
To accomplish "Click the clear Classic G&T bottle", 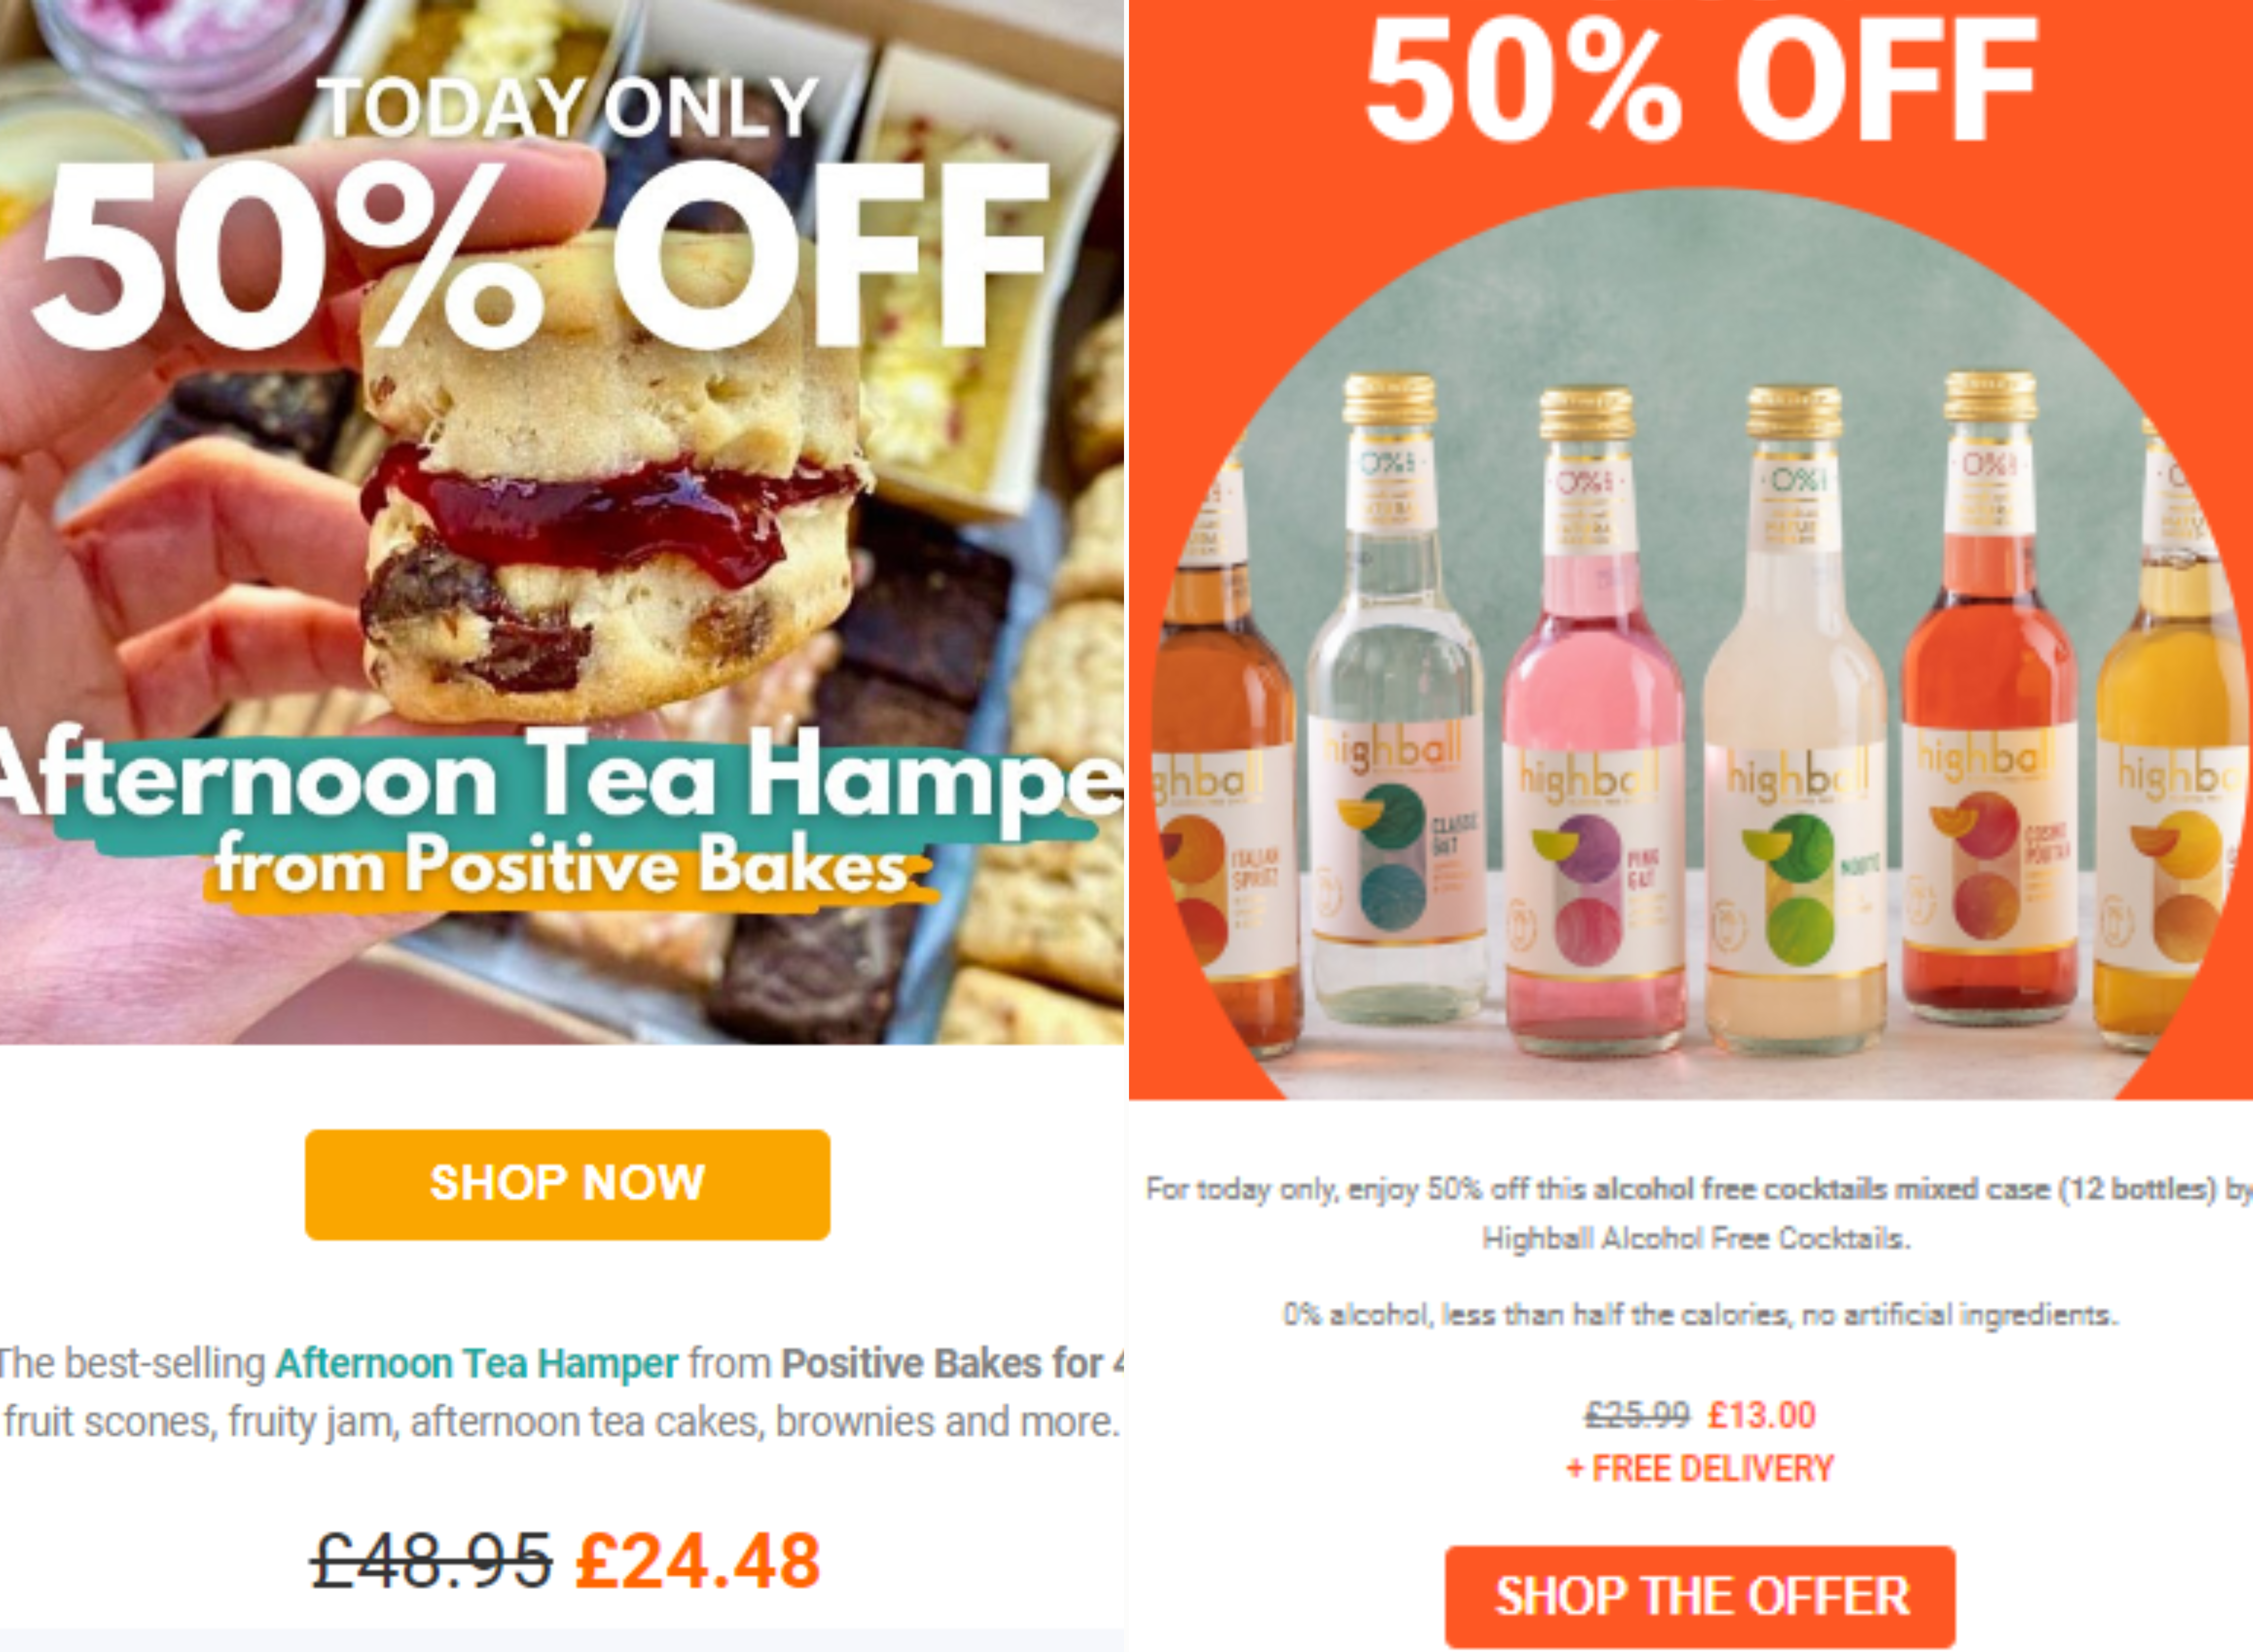I will (1394, 700).
